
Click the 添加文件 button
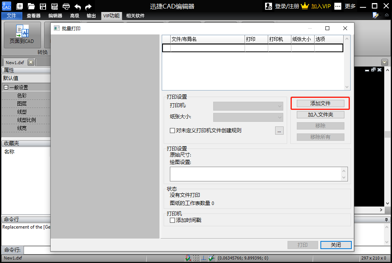320,103
